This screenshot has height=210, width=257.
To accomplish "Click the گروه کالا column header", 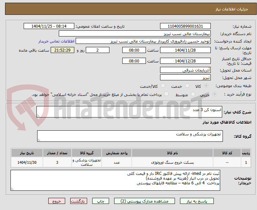I will click(x=86, y=153).
